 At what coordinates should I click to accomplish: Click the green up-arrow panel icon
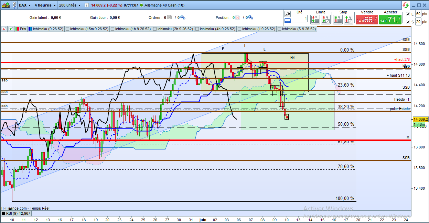(x=11, y=29)
